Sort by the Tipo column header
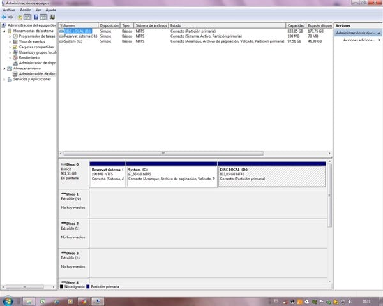This screenshot has height=306, width=383. tap(127, 25)
